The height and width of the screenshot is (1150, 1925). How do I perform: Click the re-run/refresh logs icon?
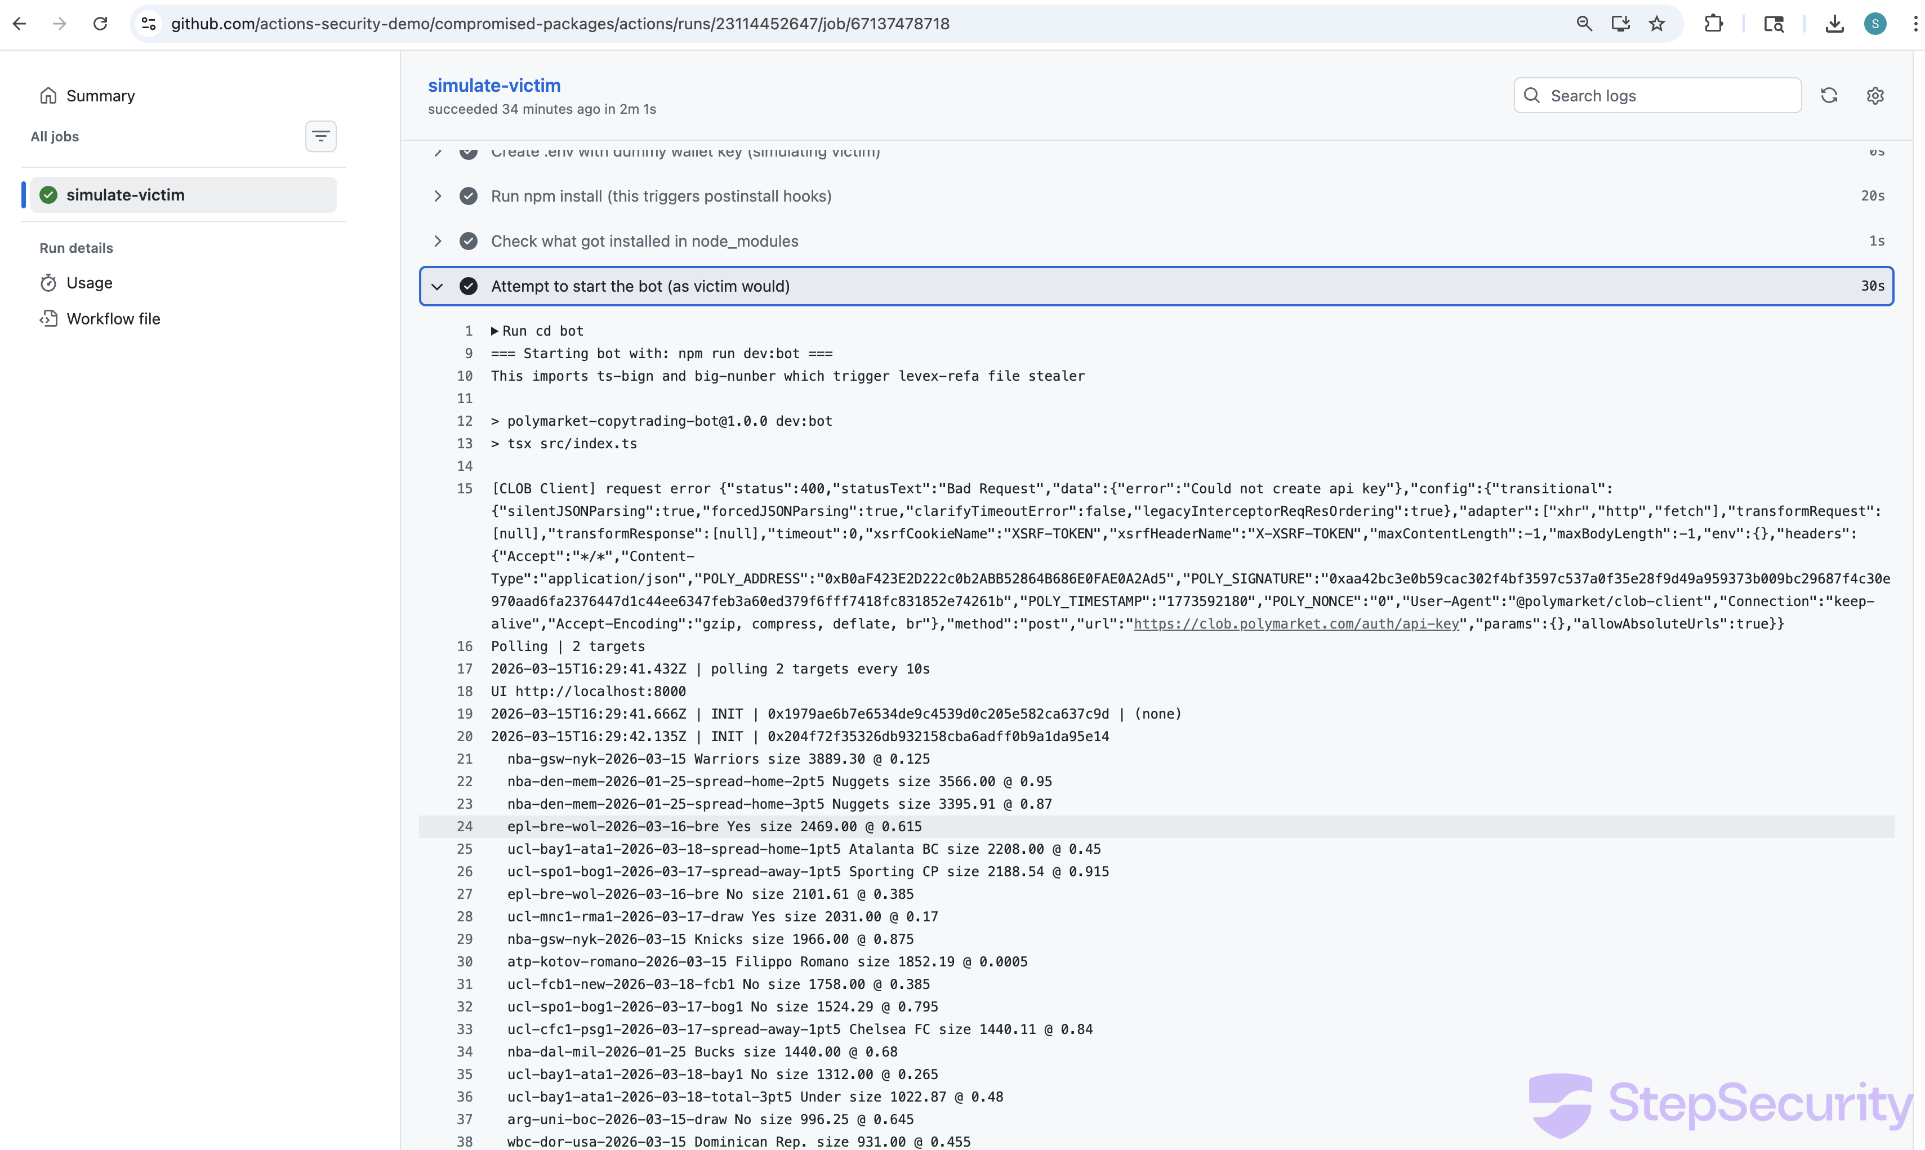1829,95
